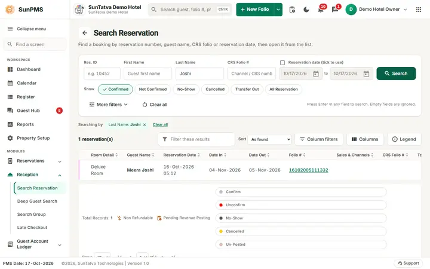Viewport: 430px width, 269px height.
Task: Open Late Checkout submenu item
Action: (x=32, y=228)
